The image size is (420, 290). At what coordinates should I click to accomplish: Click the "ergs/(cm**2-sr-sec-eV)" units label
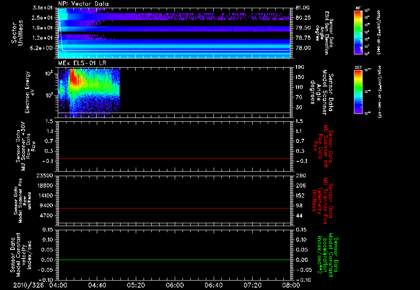[379, 92]
